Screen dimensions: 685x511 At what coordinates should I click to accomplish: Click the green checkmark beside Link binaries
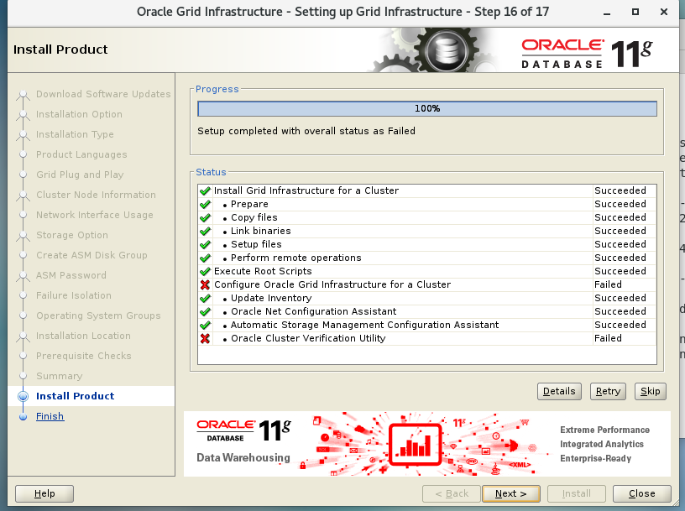205,232
